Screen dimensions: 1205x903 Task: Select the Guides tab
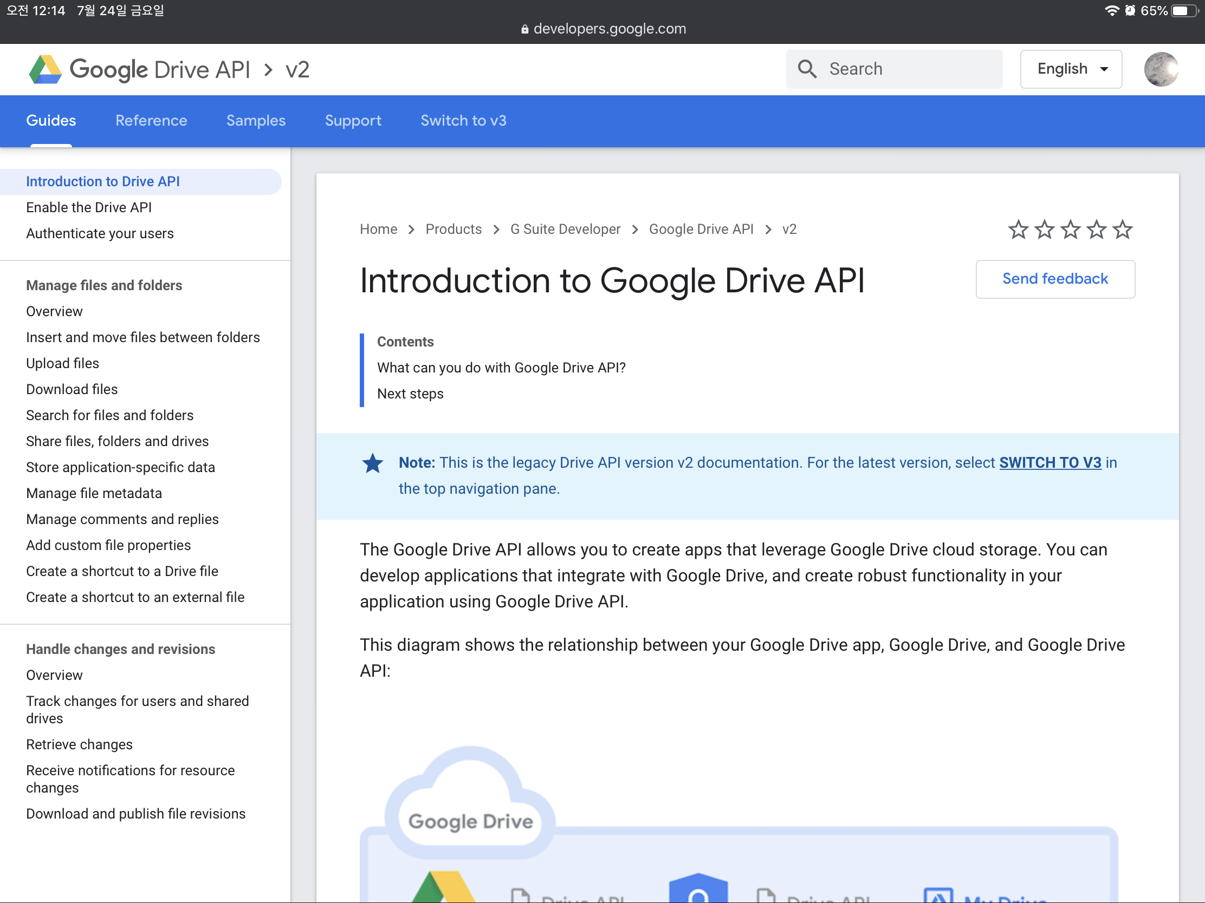click(51, 120)
